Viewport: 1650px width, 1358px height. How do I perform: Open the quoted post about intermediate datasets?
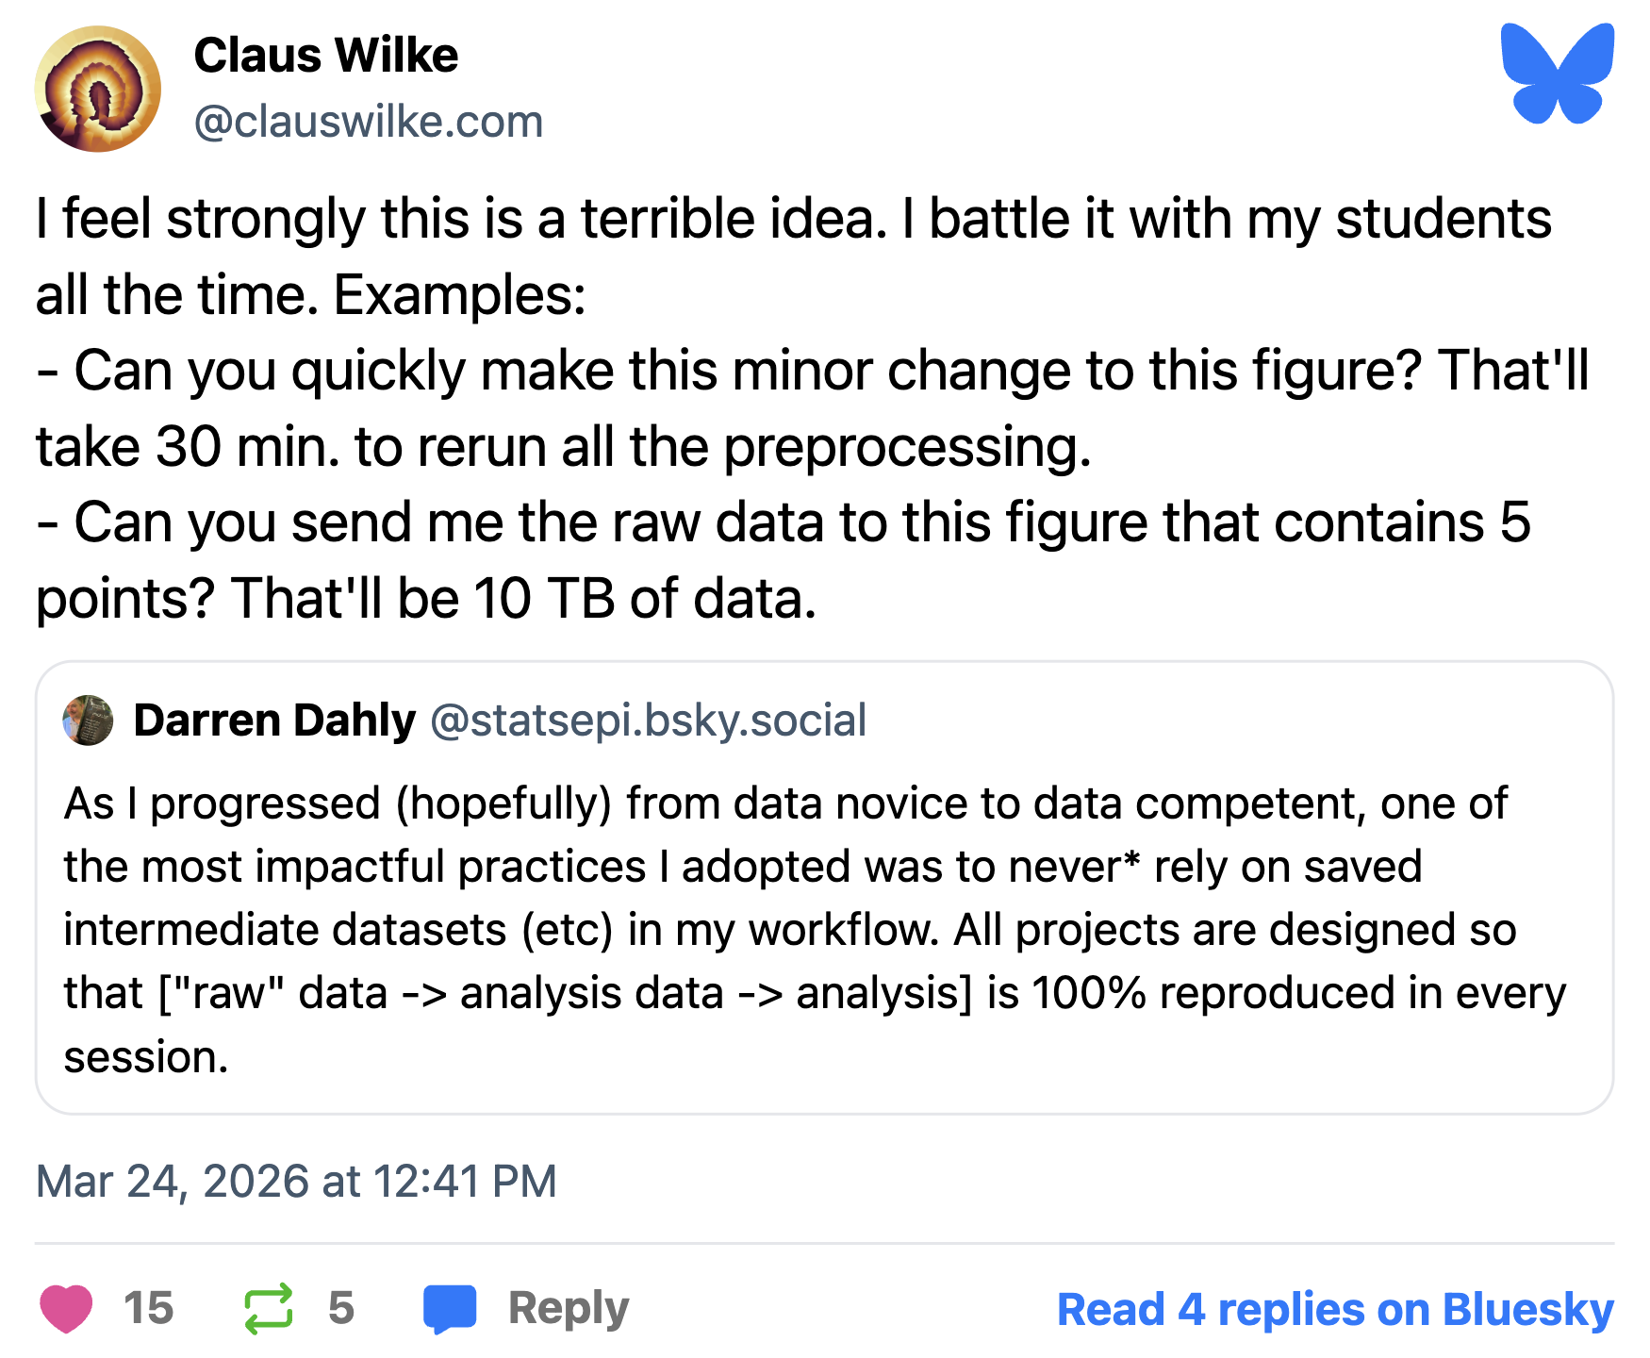click(x=824, y=887)
